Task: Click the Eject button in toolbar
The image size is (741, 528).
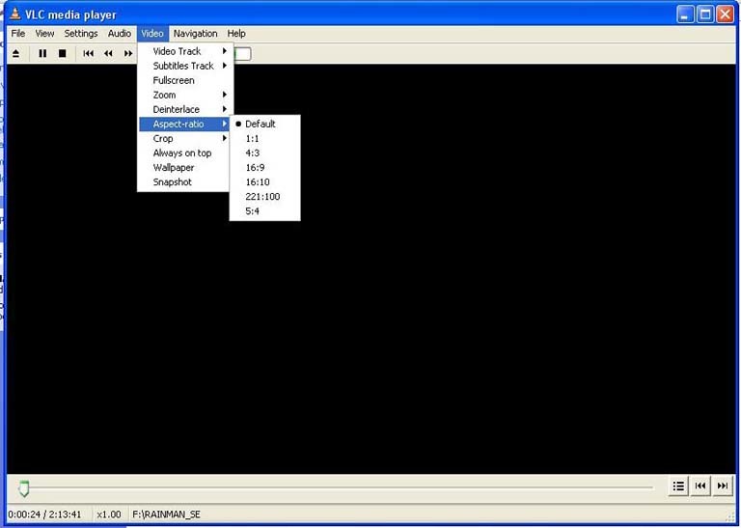Action: 16,53
